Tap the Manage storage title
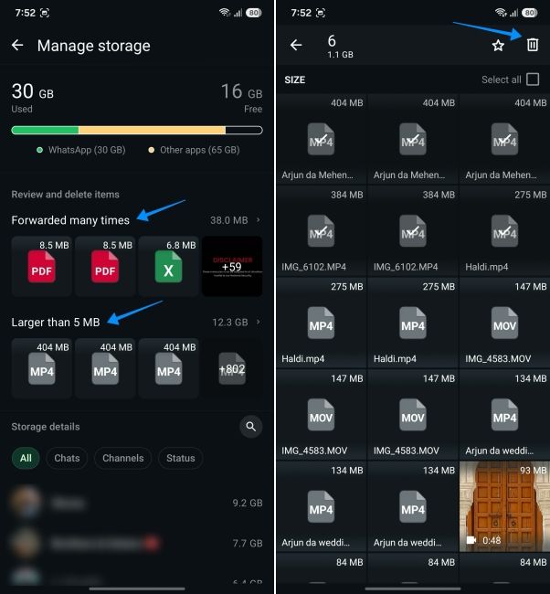 click(93, 46)
